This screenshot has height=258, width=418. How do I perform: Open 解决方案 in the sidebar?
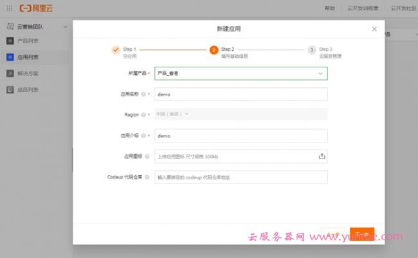point(27,73)
